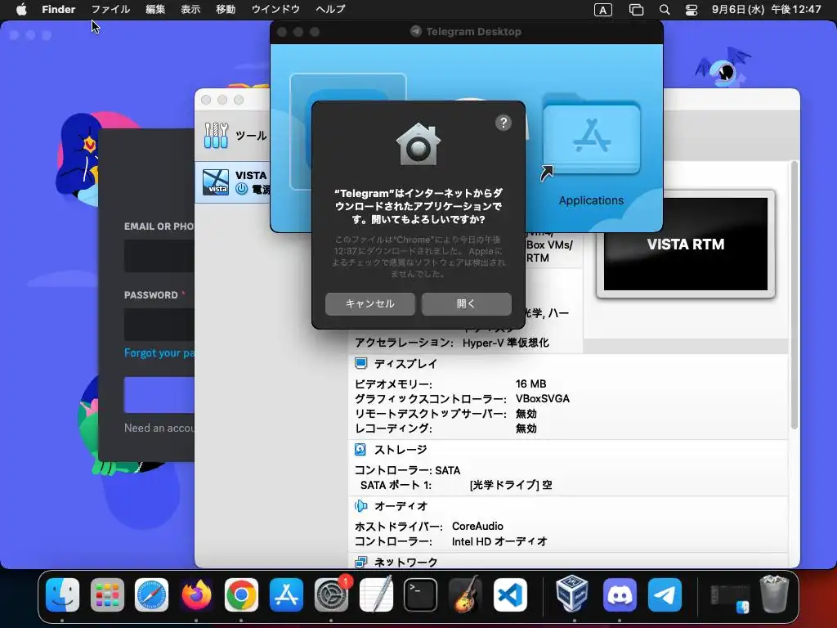This screenshot has width=837, height=628.
Task: Click the Storage (ストレージ) section icon
Action: pyautogui.click(x=360, y=450)
